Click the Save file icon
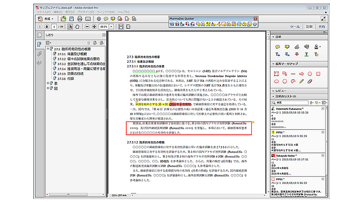Image resolution: width=363 pixels, height=203 pixels. click(x=72, y=19)
